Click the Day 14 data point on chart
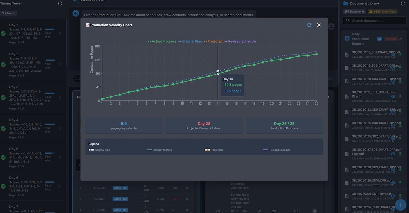The image size is (409, 213). [218, 73]
